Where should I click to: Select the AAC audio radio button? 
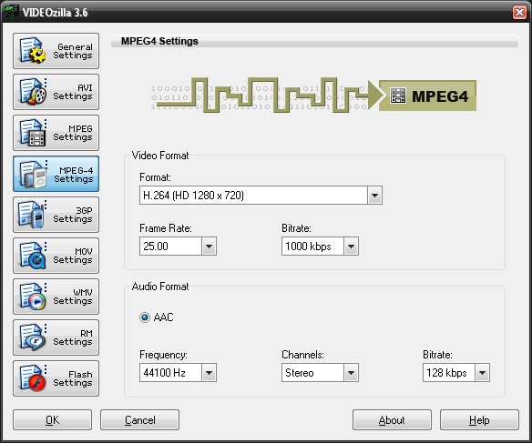tap(145, 317)
